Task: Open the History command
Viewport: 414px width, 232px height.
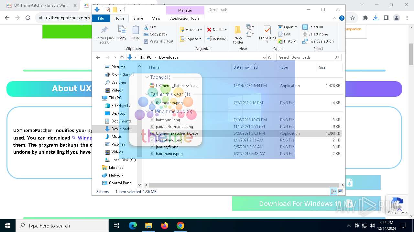Action: click(x=287, y=41)
